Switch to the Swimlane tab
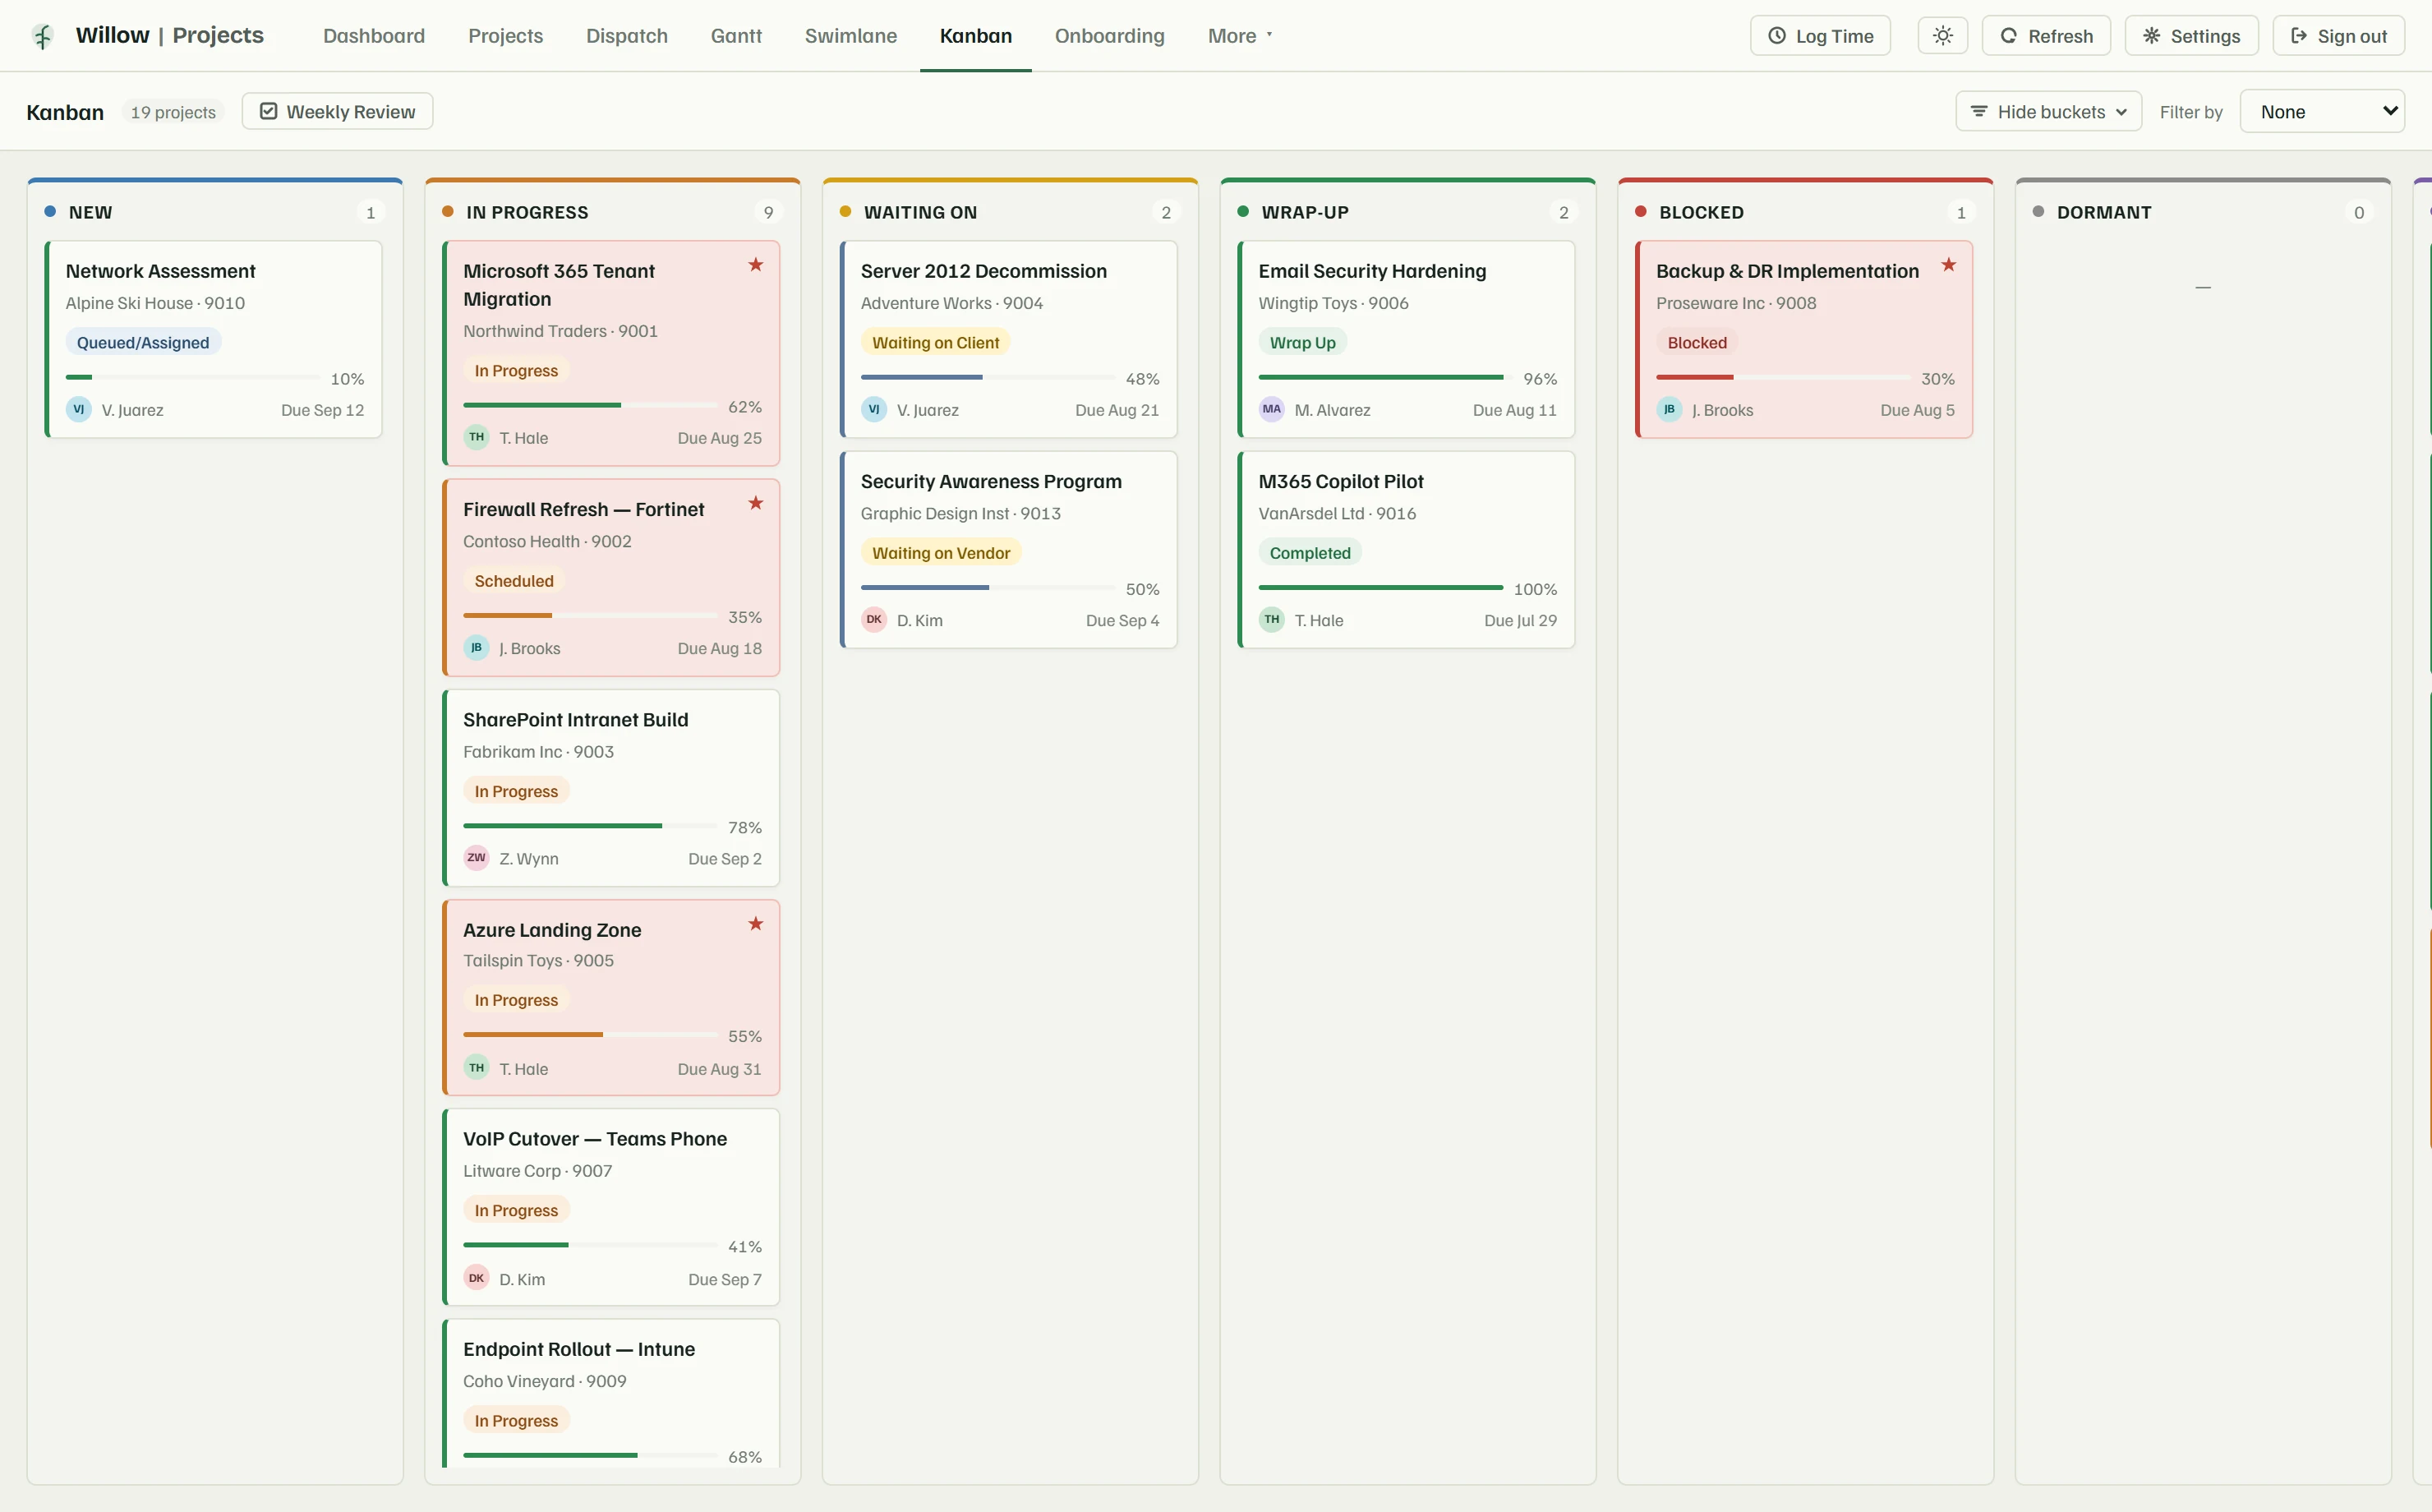Viewport: 2432px width, 1512px height. (x=850, y=36)
